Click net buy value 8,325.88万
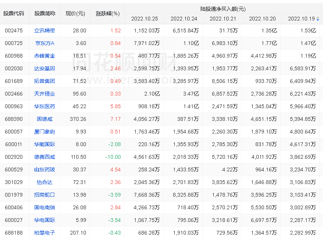 [x=186, y=195]
